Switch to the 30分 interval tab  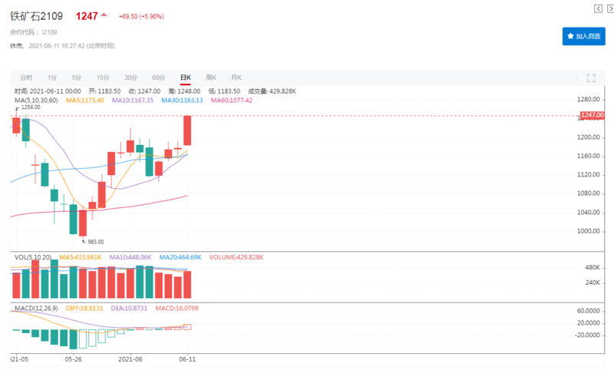point(130,78)
